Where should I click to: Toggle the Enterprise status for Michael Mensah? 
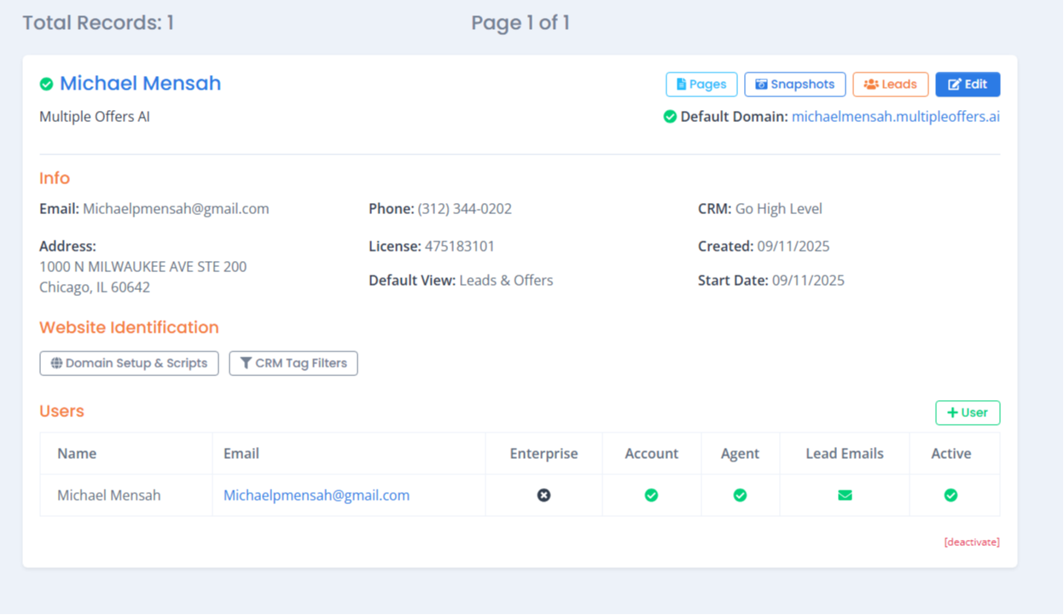(x=544, y=495)
